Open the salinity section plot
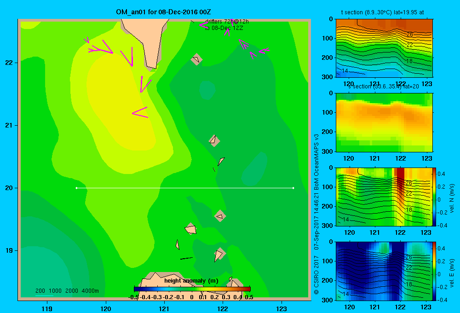The width and height of the screenshot is (460, 313). pos(384,122)
